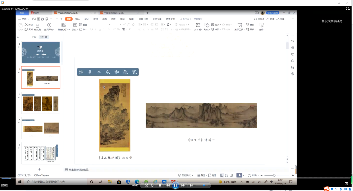The height and width of the screenshot is (191, 353).
Task: Click the 分享 (Share) icon
Action: click(x=281, y=19)
